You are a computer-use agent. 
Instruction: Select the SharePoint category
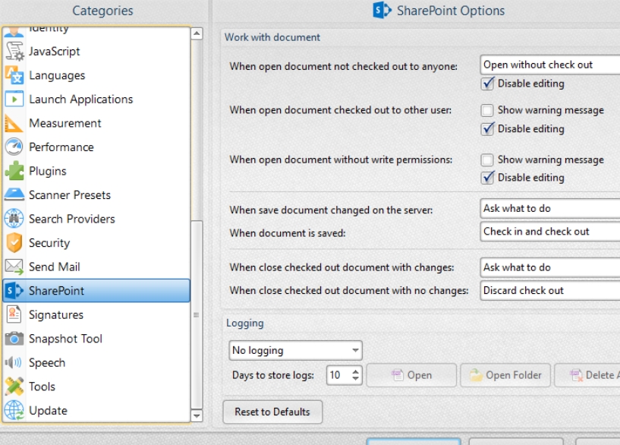pos(96,291)
